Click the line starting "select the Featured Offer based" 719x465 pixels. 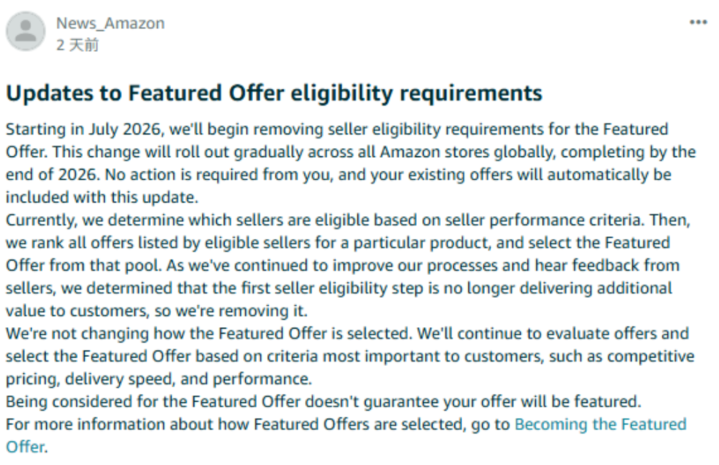[x=350, y=356]
